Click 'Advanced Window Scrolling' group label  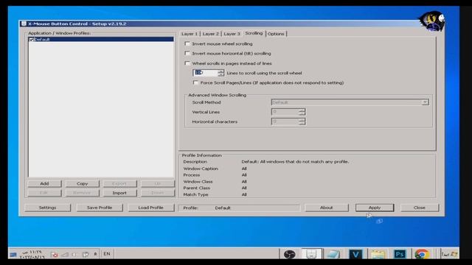point(217,95)
